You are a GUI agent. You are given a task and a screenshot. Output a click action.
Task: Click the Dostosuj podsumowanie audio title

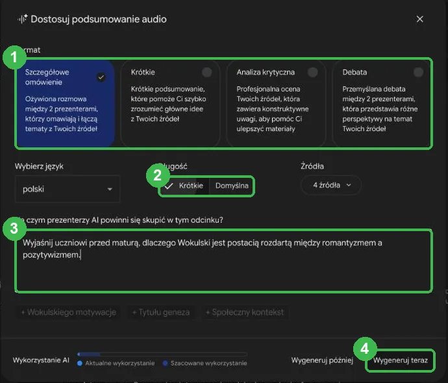pos(99,19)
